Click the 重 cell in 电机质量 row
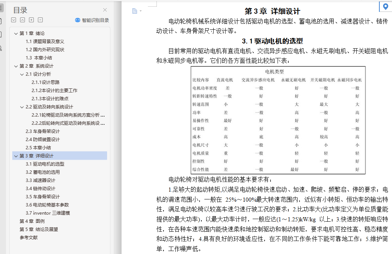The width and height of the screenshot is (392, 254). click(226, 153)
